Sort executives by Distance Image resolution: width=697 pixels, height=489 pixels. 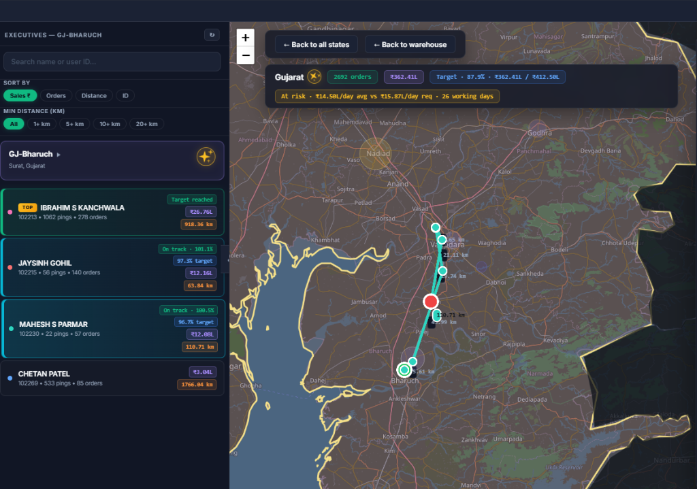click(94, 95)
